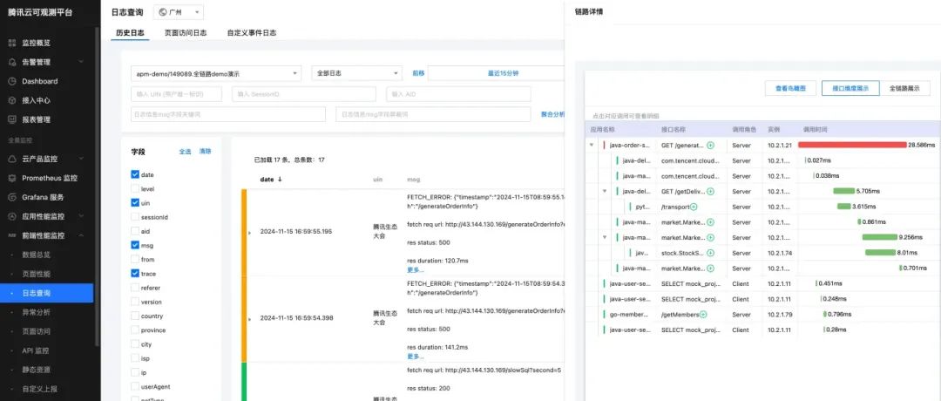Click the 最近15分钟 time range button
941x401 pixels.
(x=503, y=73)
